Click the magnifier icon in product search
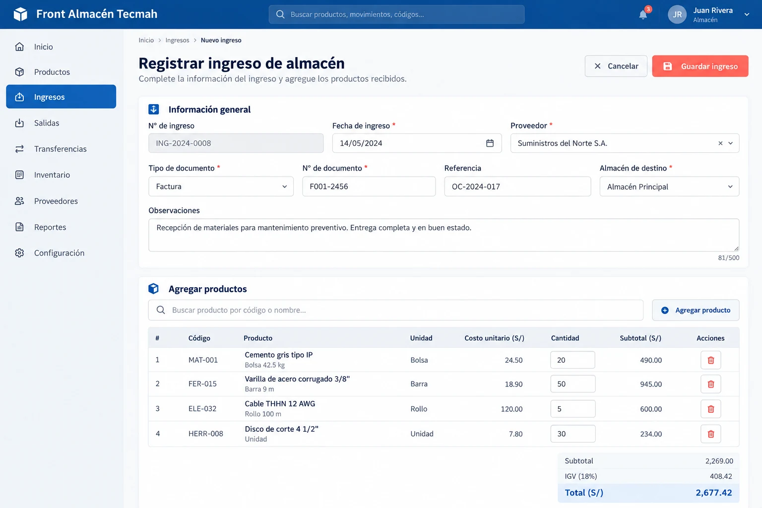Screen dimensions: 762x508 click(x=161, y=310)
